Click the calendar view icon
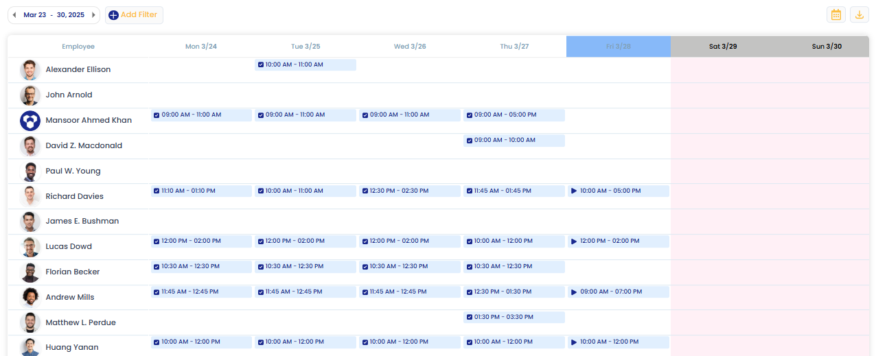The image size is (876, 356). point(835,15)
